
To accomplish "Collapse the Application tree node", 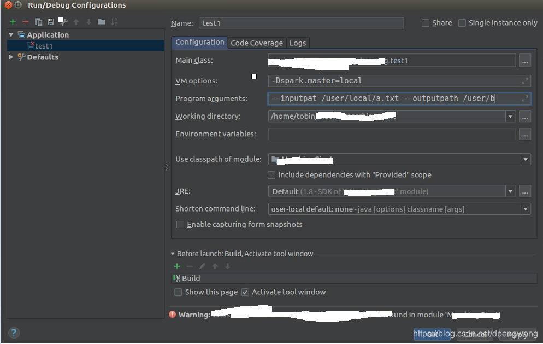I will click(11, 34).
